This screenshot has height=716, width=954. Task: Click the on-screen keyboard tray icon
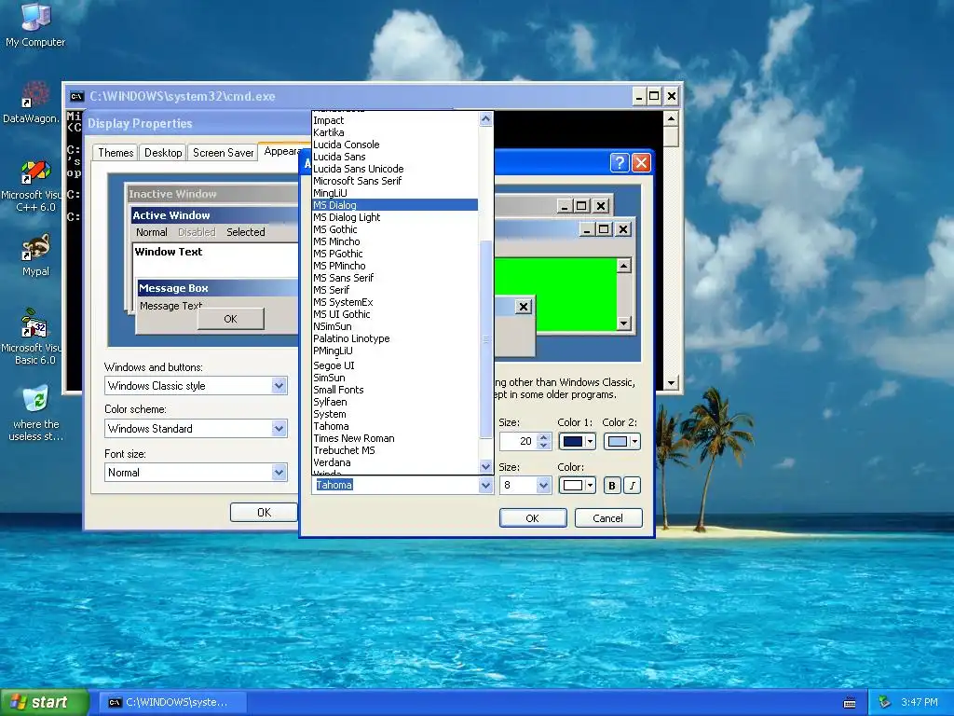tap(850, 703)
